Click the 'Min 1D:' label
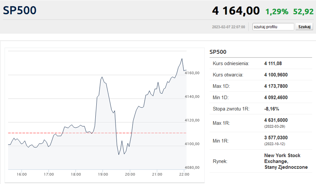Viewport: 316px width, 184px height. (221, 97)
